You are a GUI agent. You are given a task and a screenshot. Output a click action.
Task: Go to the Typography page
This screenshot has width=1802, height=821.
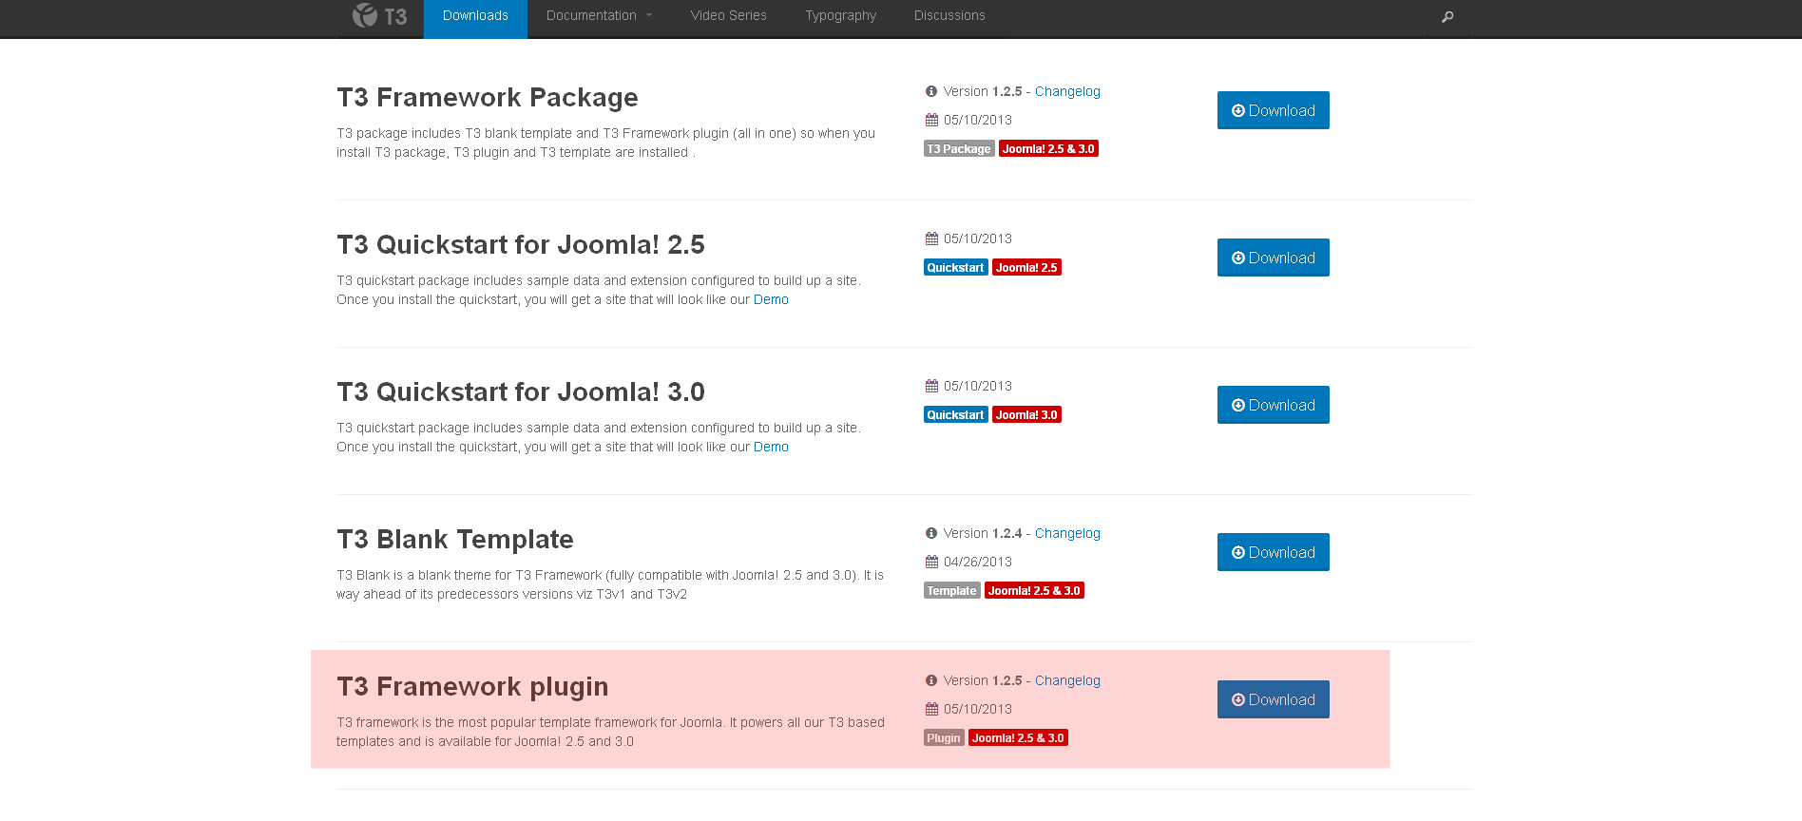(x=840, y=16)
